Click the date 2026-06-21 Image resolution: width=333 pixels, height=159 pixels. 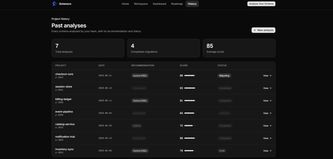105,76
